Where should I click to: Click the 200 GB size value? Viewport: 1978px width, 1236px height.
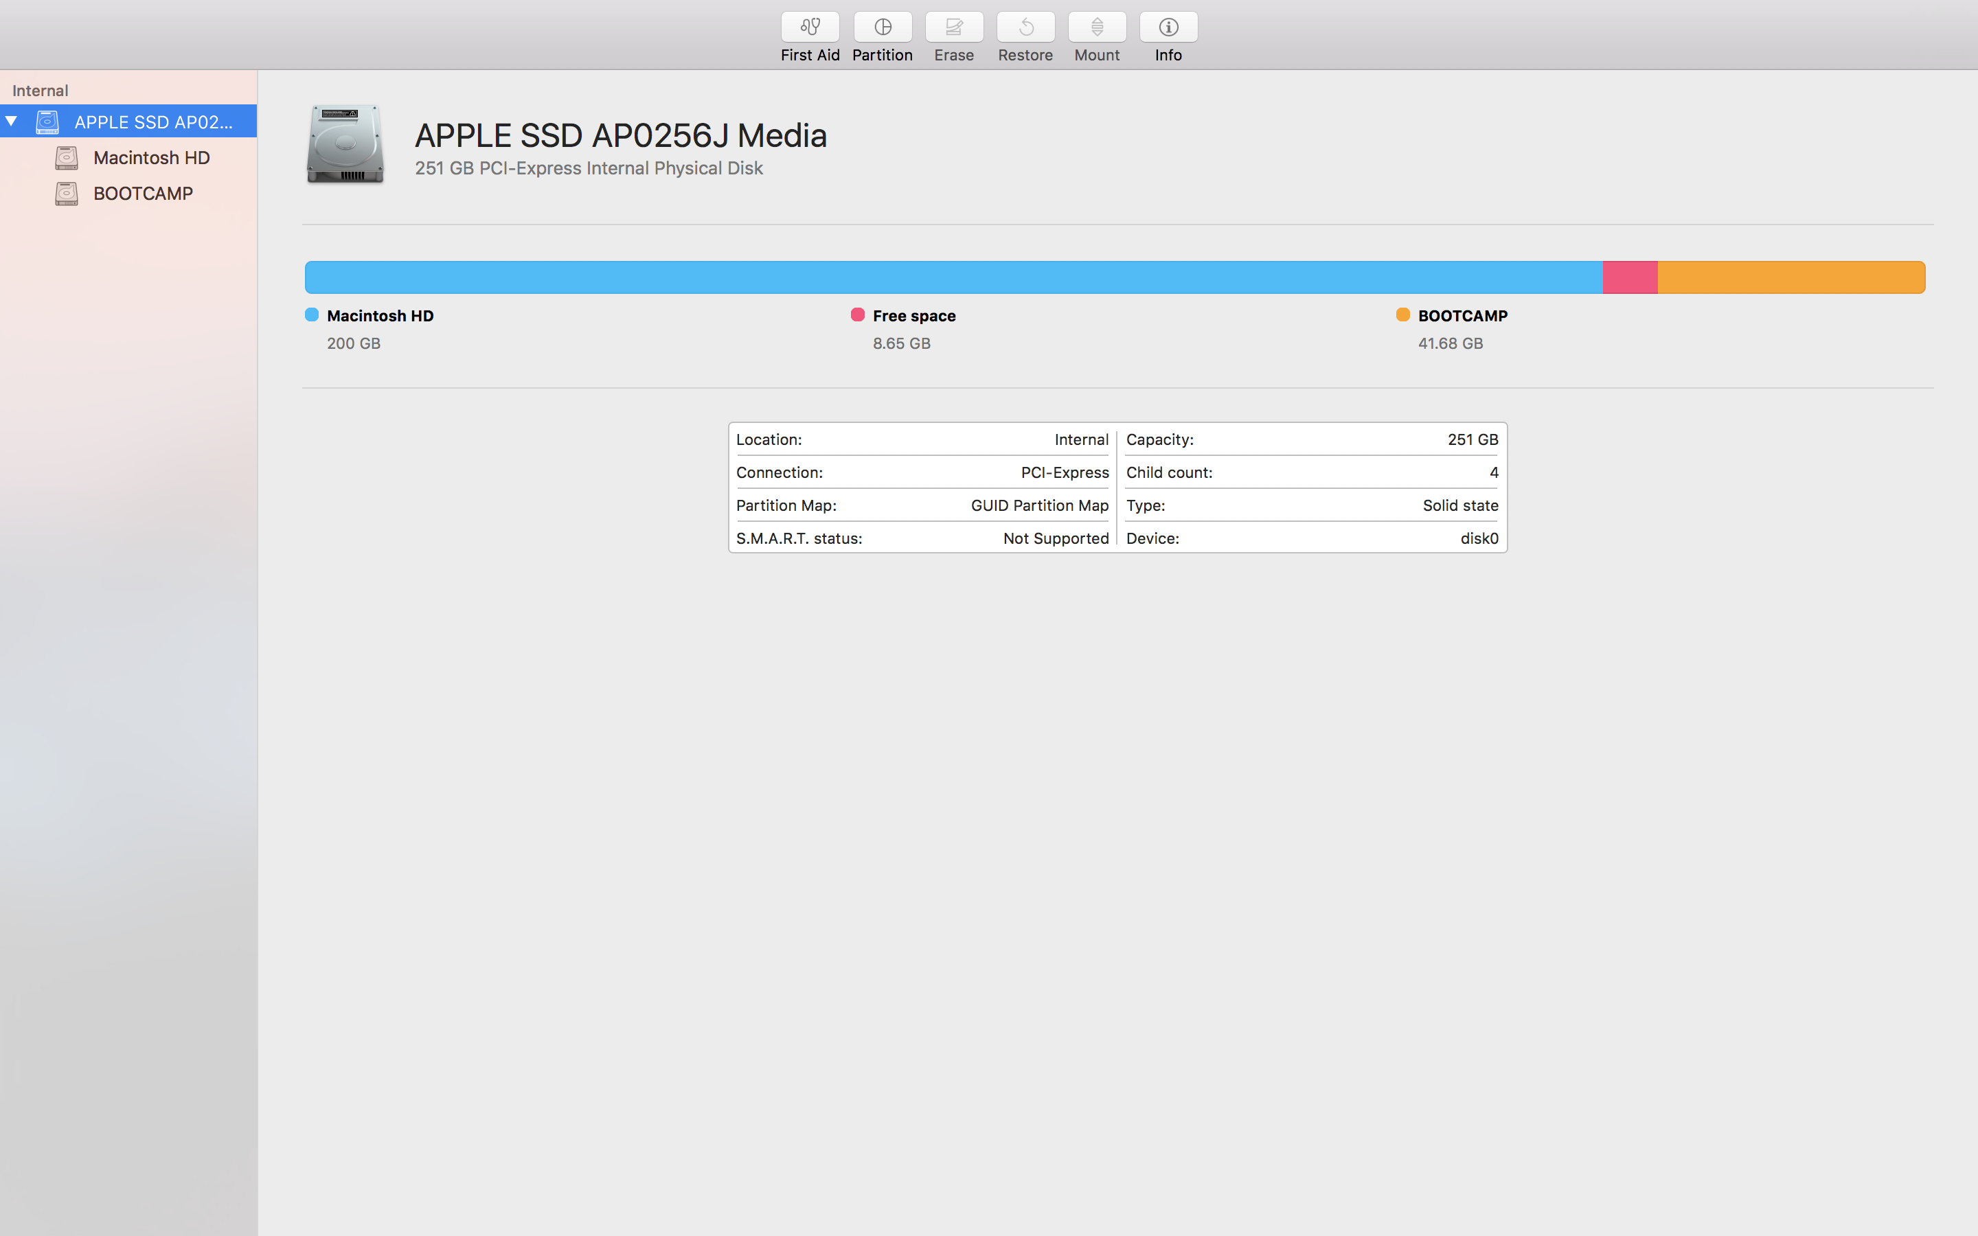tap(354, 343)
